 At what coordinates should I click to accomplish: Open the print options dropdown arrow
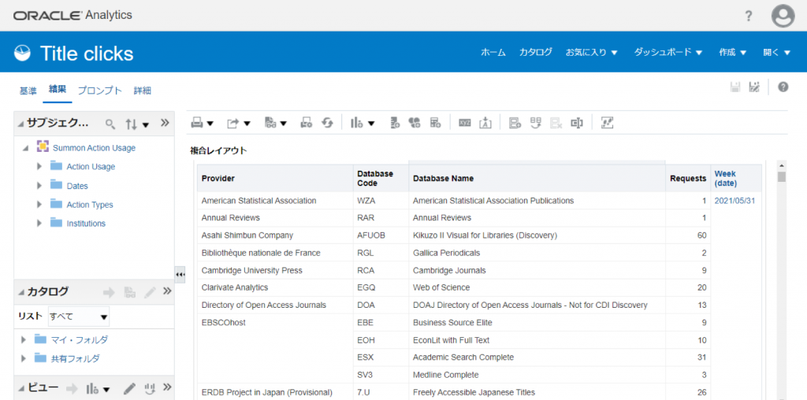(210, 124)
